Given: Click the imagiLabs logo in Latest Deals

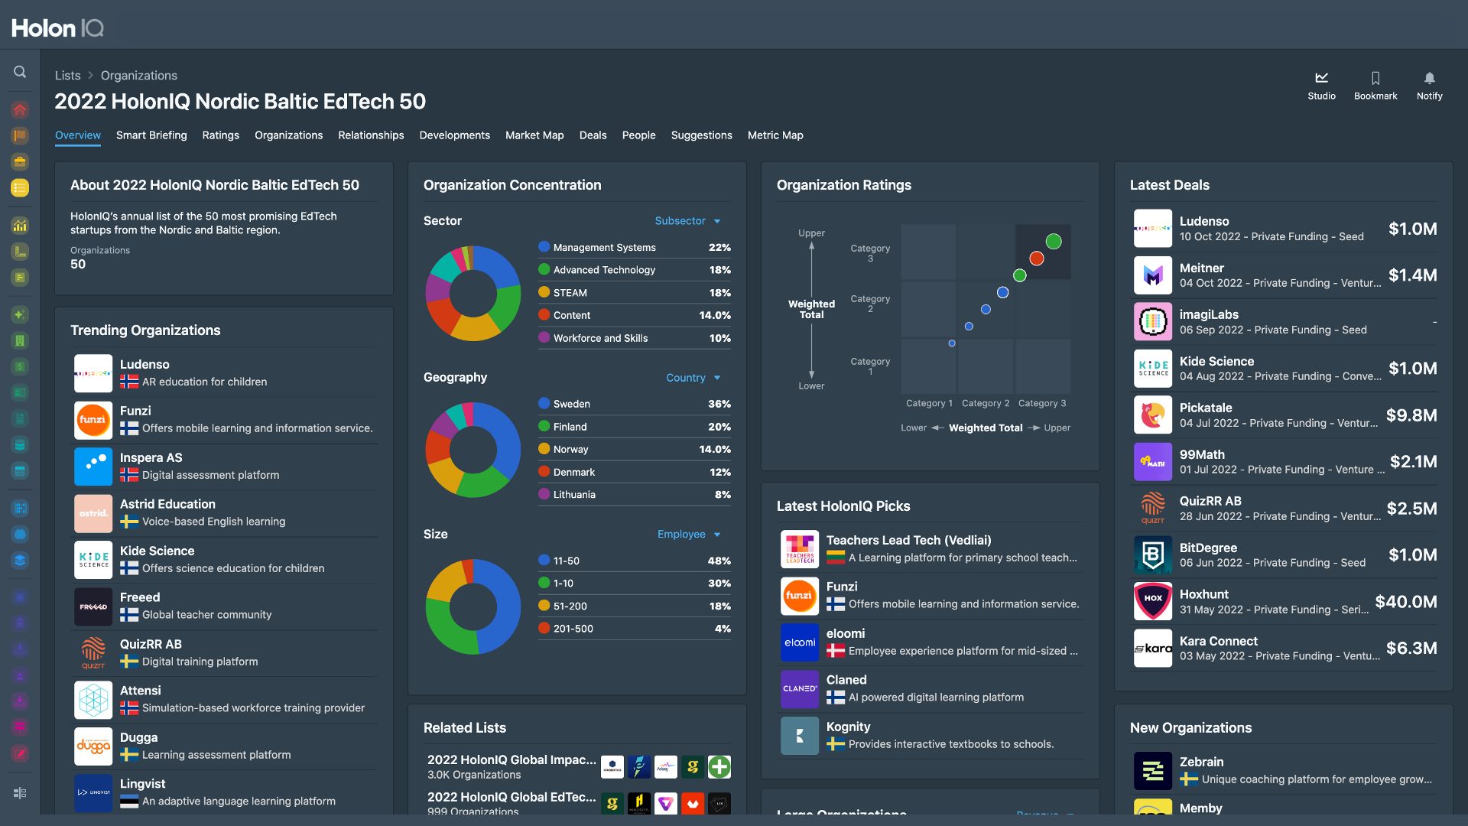Looking at the screenshot, I should click(1153, 322).
